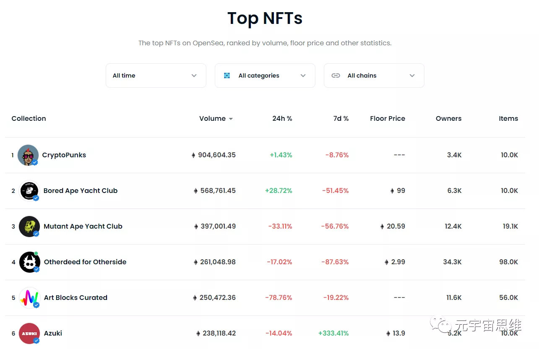Sort by the Items column header
Viewport: 539px width, 349px height.
[508, 119]
